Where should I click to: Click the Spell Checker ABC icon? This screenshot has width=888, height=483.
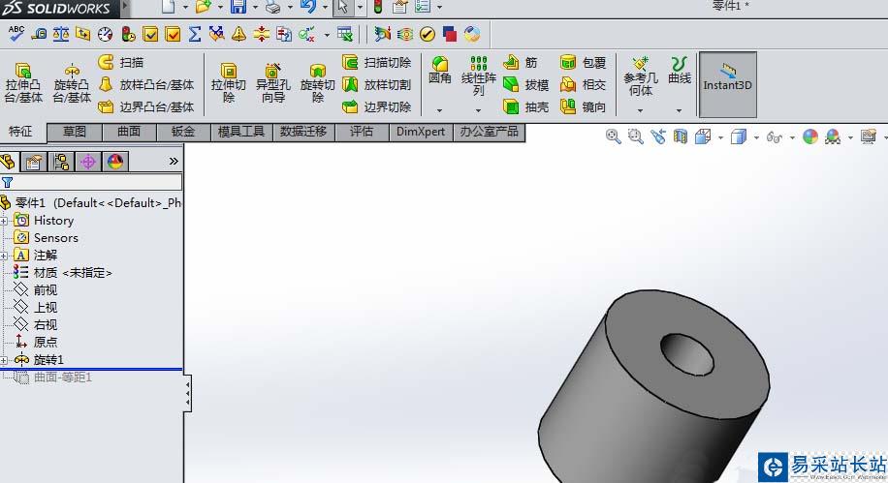pos(16,34)
